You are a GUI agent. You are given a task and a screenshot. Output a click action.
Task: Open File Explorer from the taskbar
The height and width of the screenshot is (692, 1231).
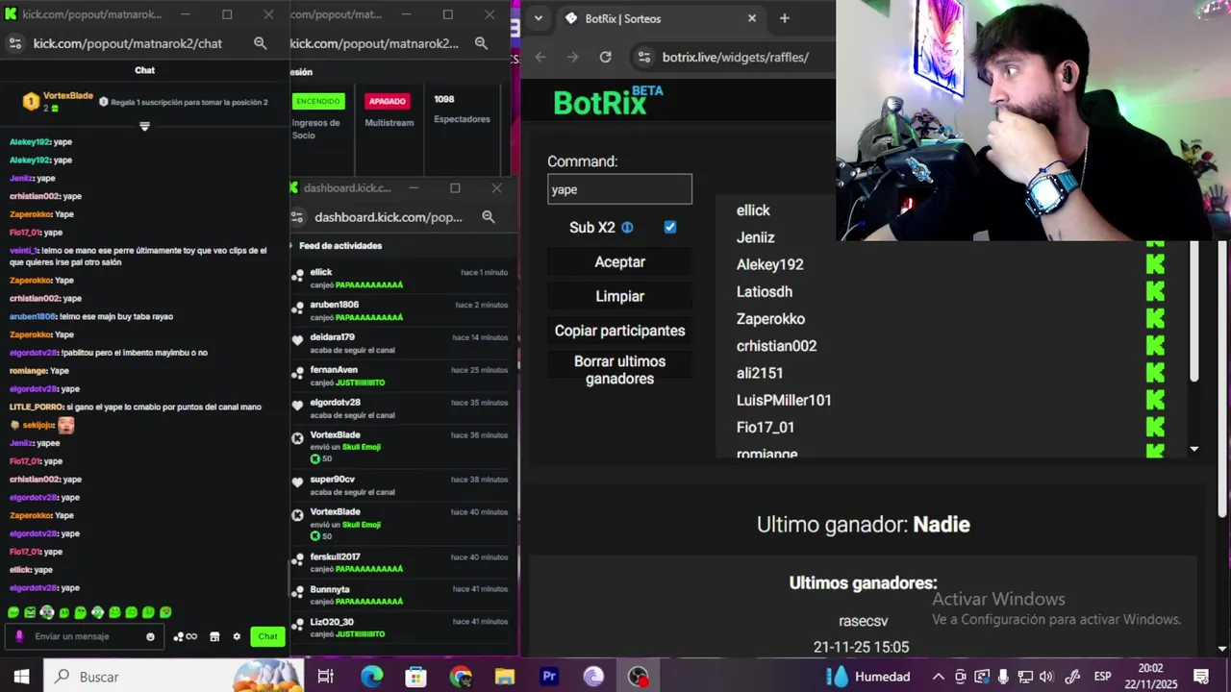point(505,677)
